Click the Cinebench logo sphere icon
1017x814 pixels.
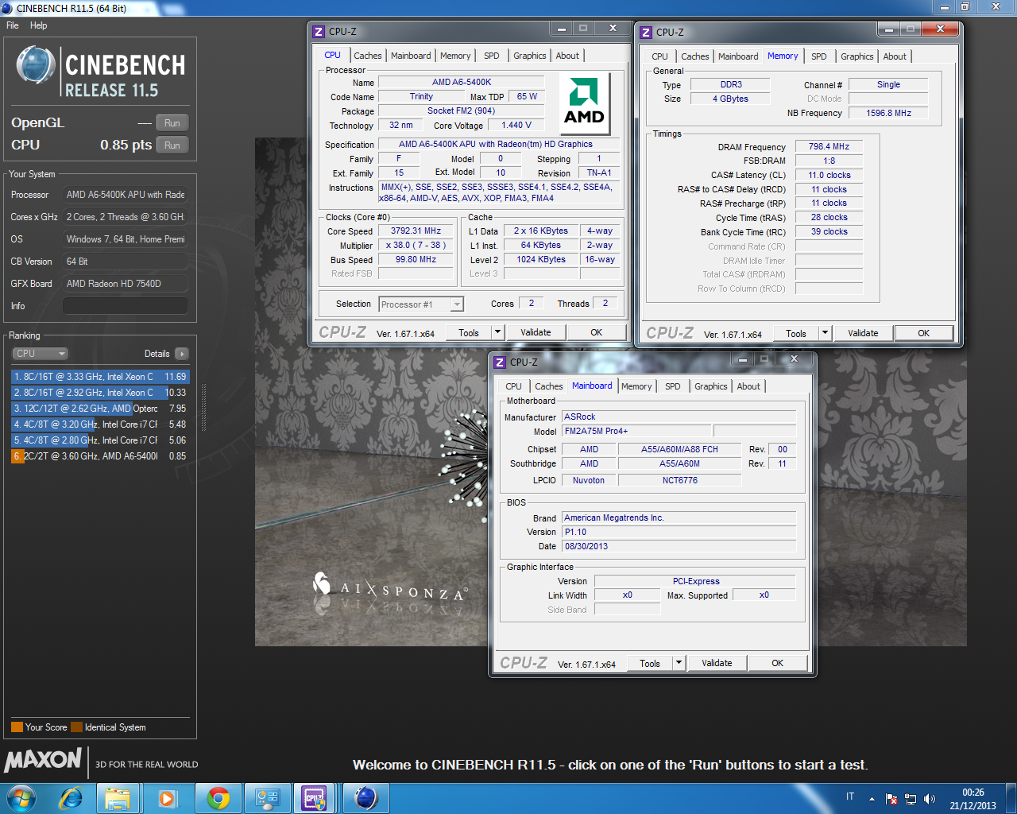pyautogui.click(x=35, y=66)
